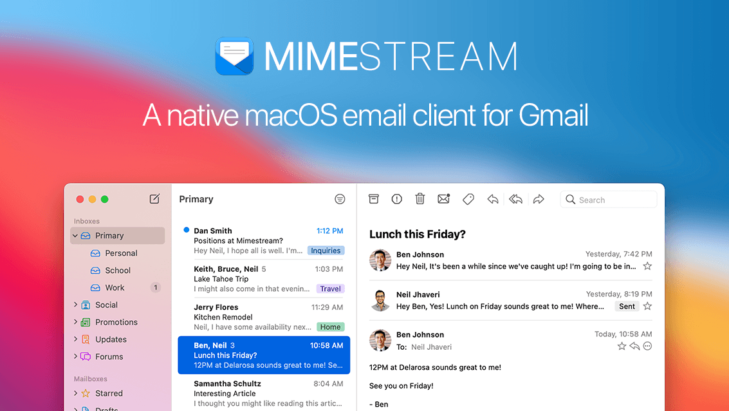Click the Inquiries label tag

pyautogui.click(x=326, y=251)
